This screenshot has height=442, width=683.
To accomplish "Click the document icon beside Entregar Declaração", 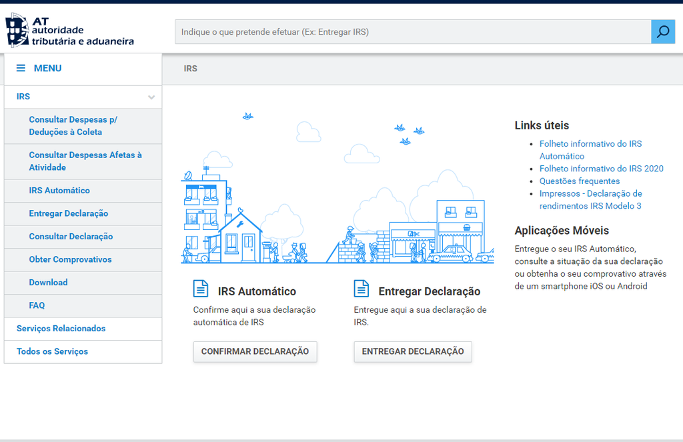I will 361,289.
